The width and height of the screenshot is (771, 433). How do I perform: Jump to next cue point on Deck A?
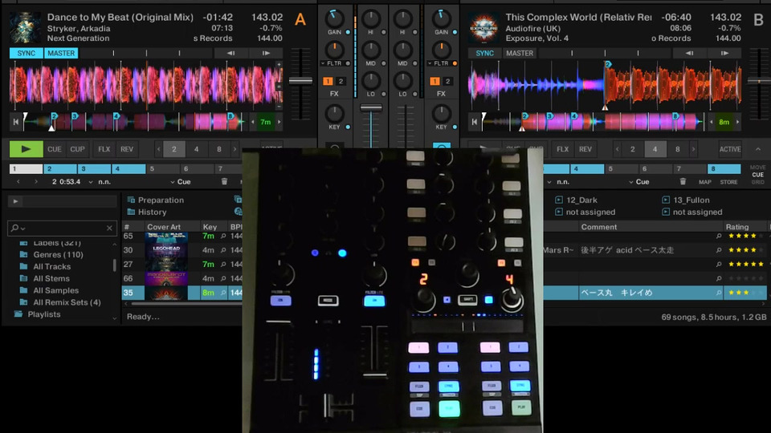point(36,182)
